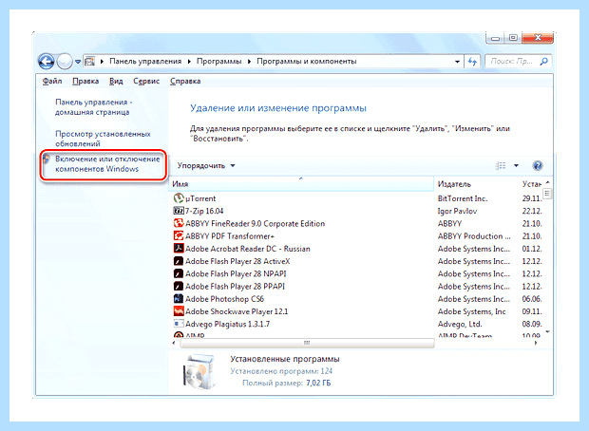Open the Справка menu
This screenshot has width=589, height=431.
pos(185,81)
